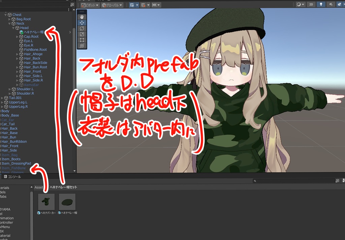The image size is (345, 240).
Task: Toggle scene effects layers button
Action: click(x=340, y=4)
